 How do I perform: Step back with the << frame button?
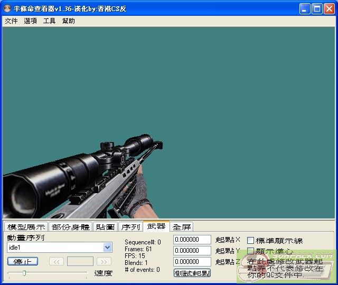(x=57, y=261)
